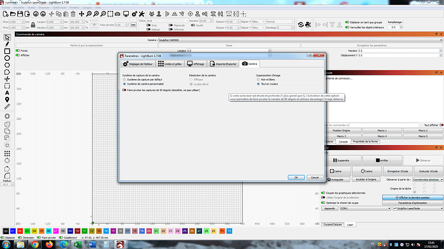Screen dimensions: 444x249
Task: Select Système de capture par défaut
Action: (x=143, y=80)
